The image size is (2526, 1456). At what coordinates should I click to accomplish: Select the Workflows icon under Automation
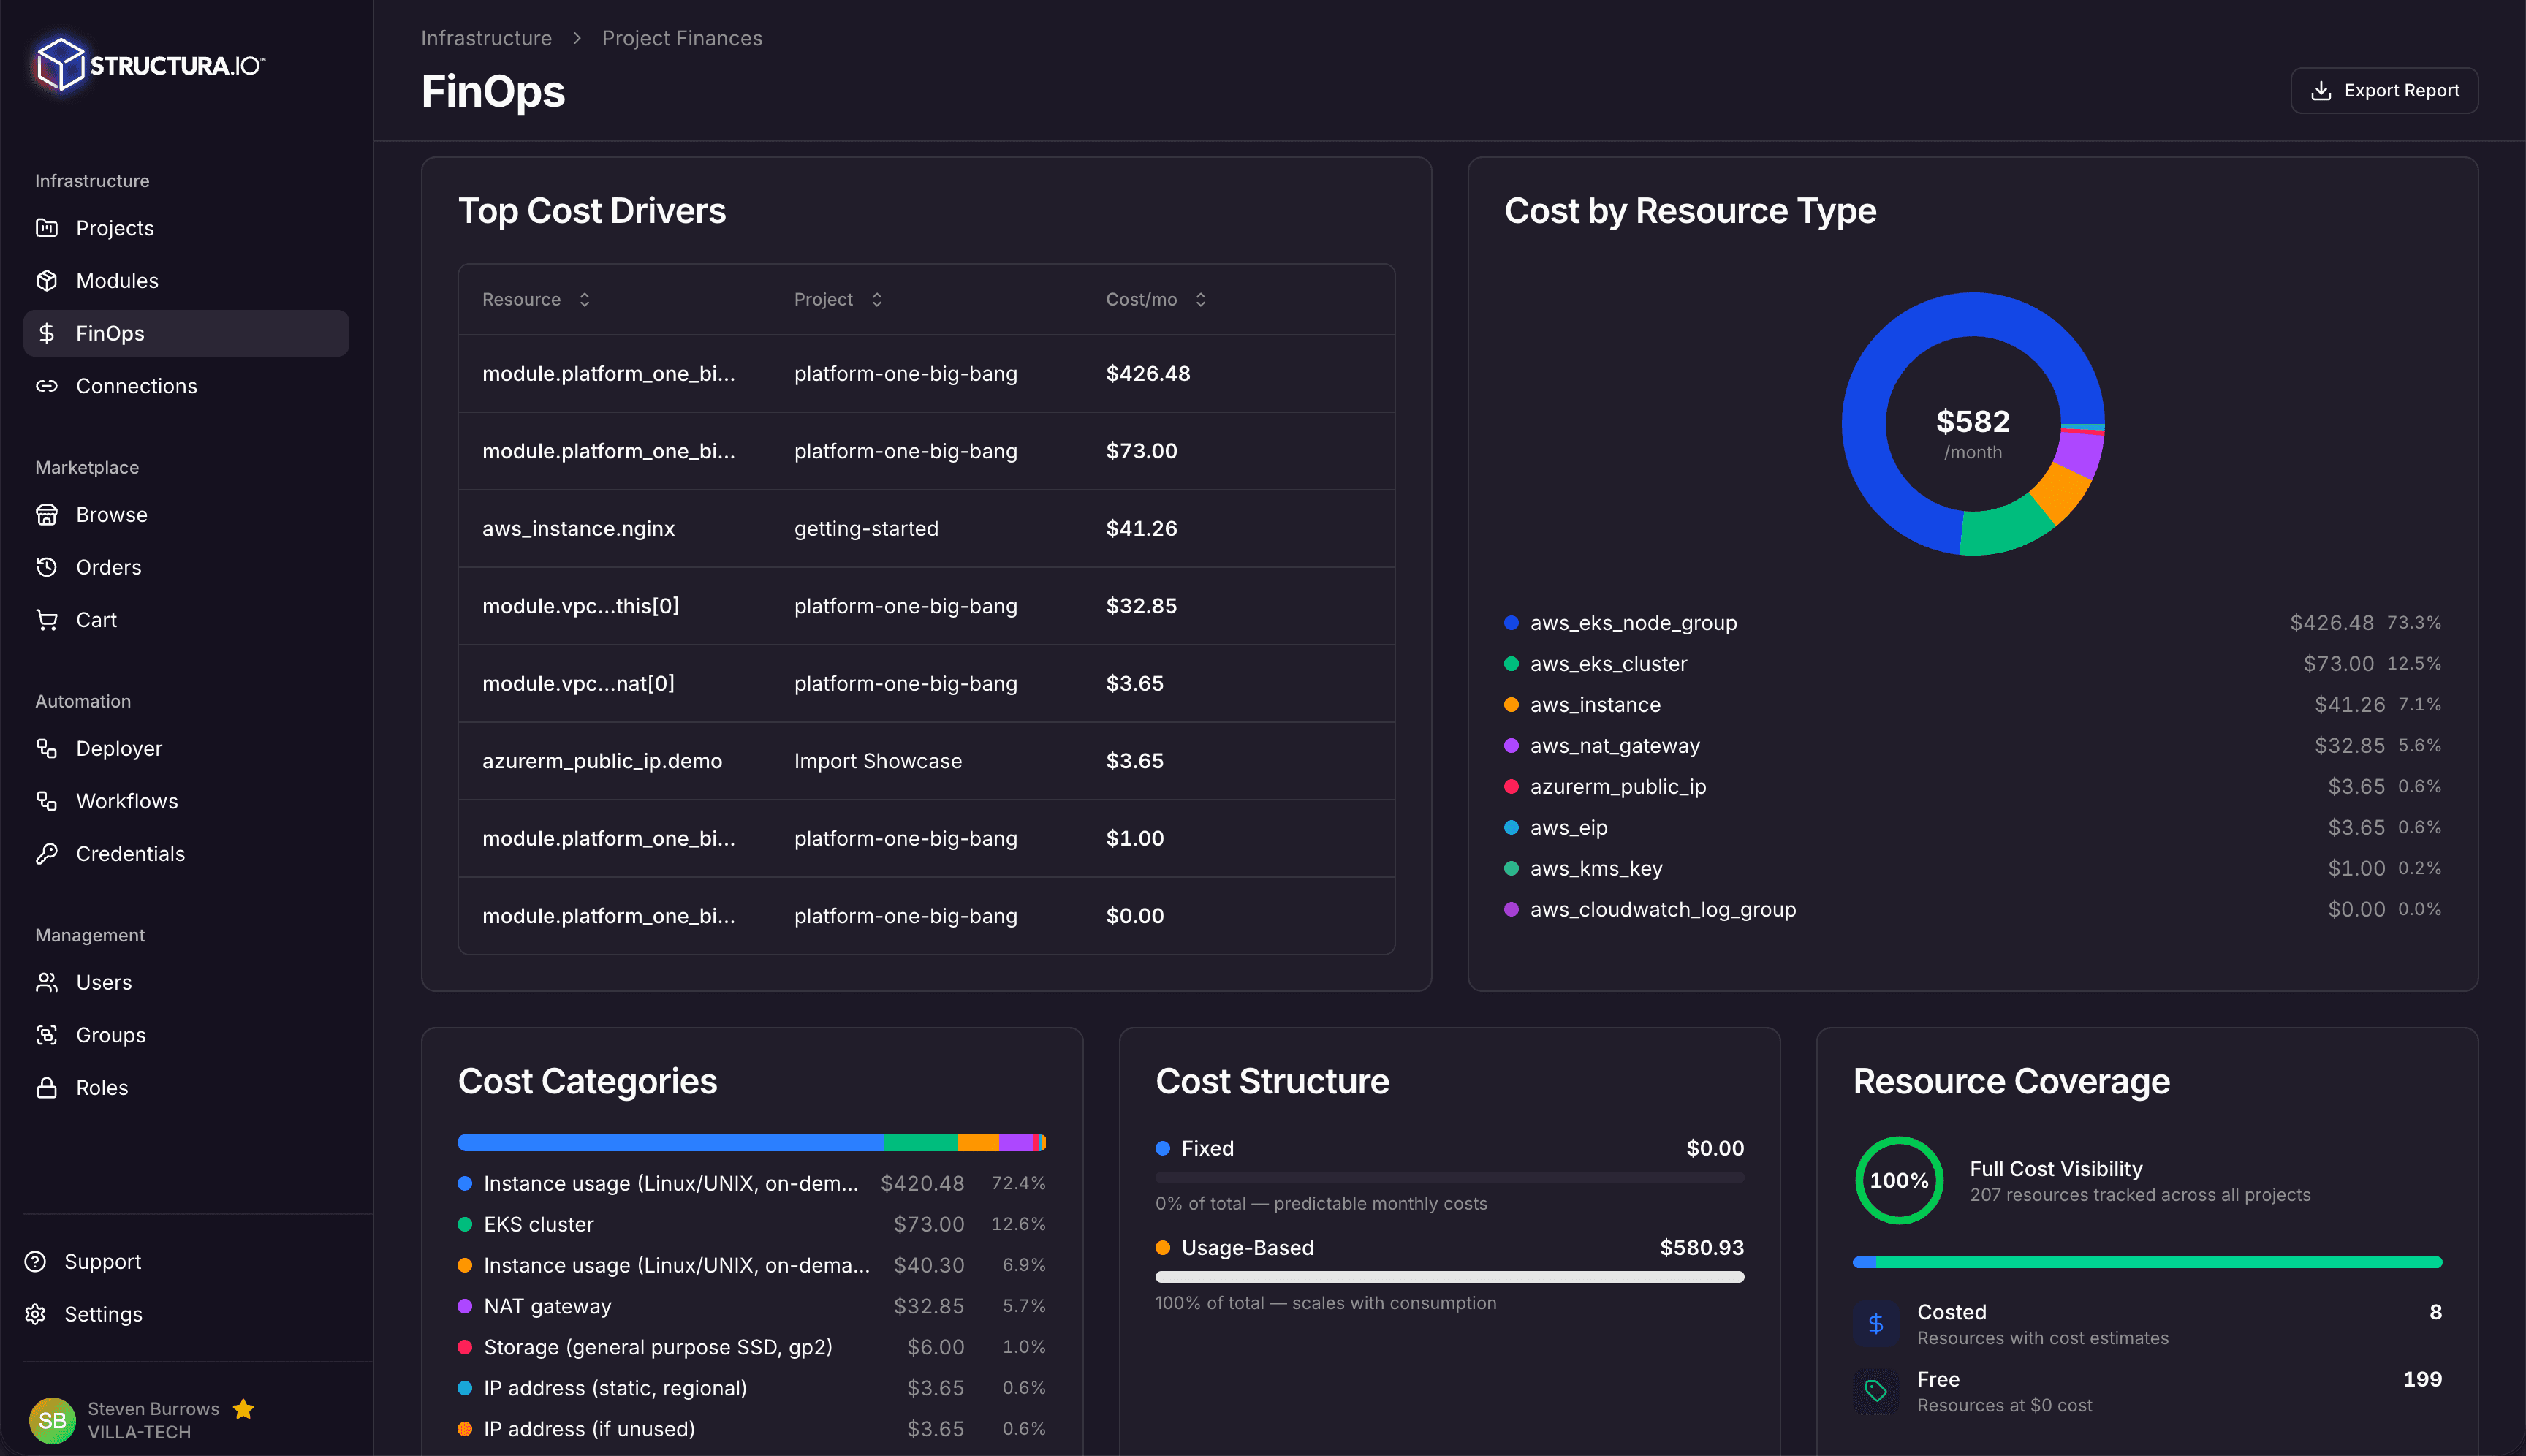click(47, 800)
